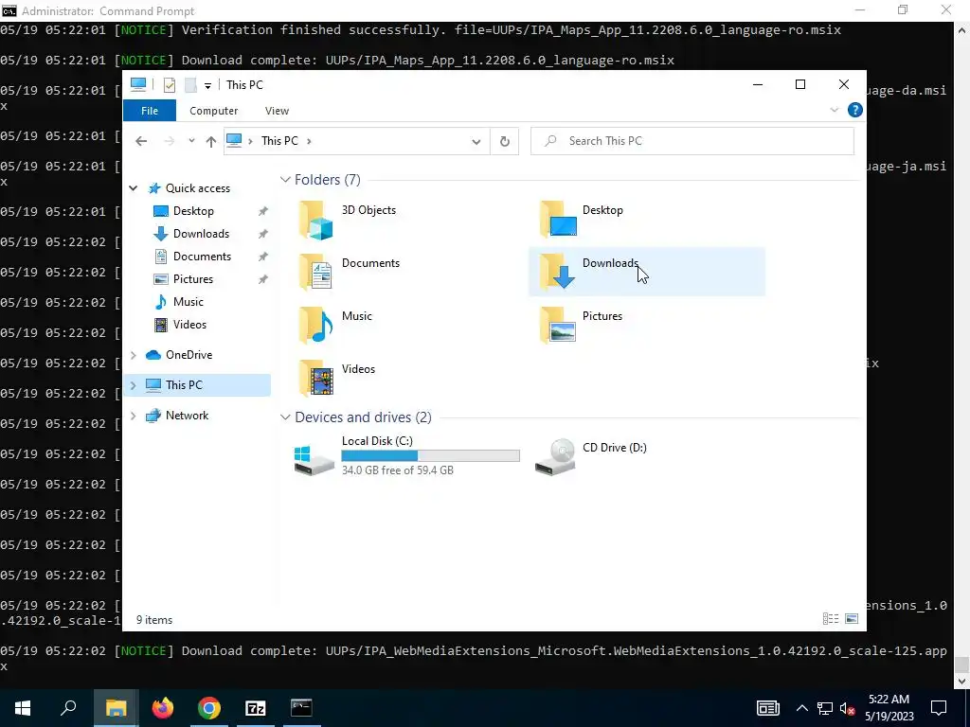Select Downloads under Quick access
Viewport: 970px width, 727px height.
coord(201,234)
